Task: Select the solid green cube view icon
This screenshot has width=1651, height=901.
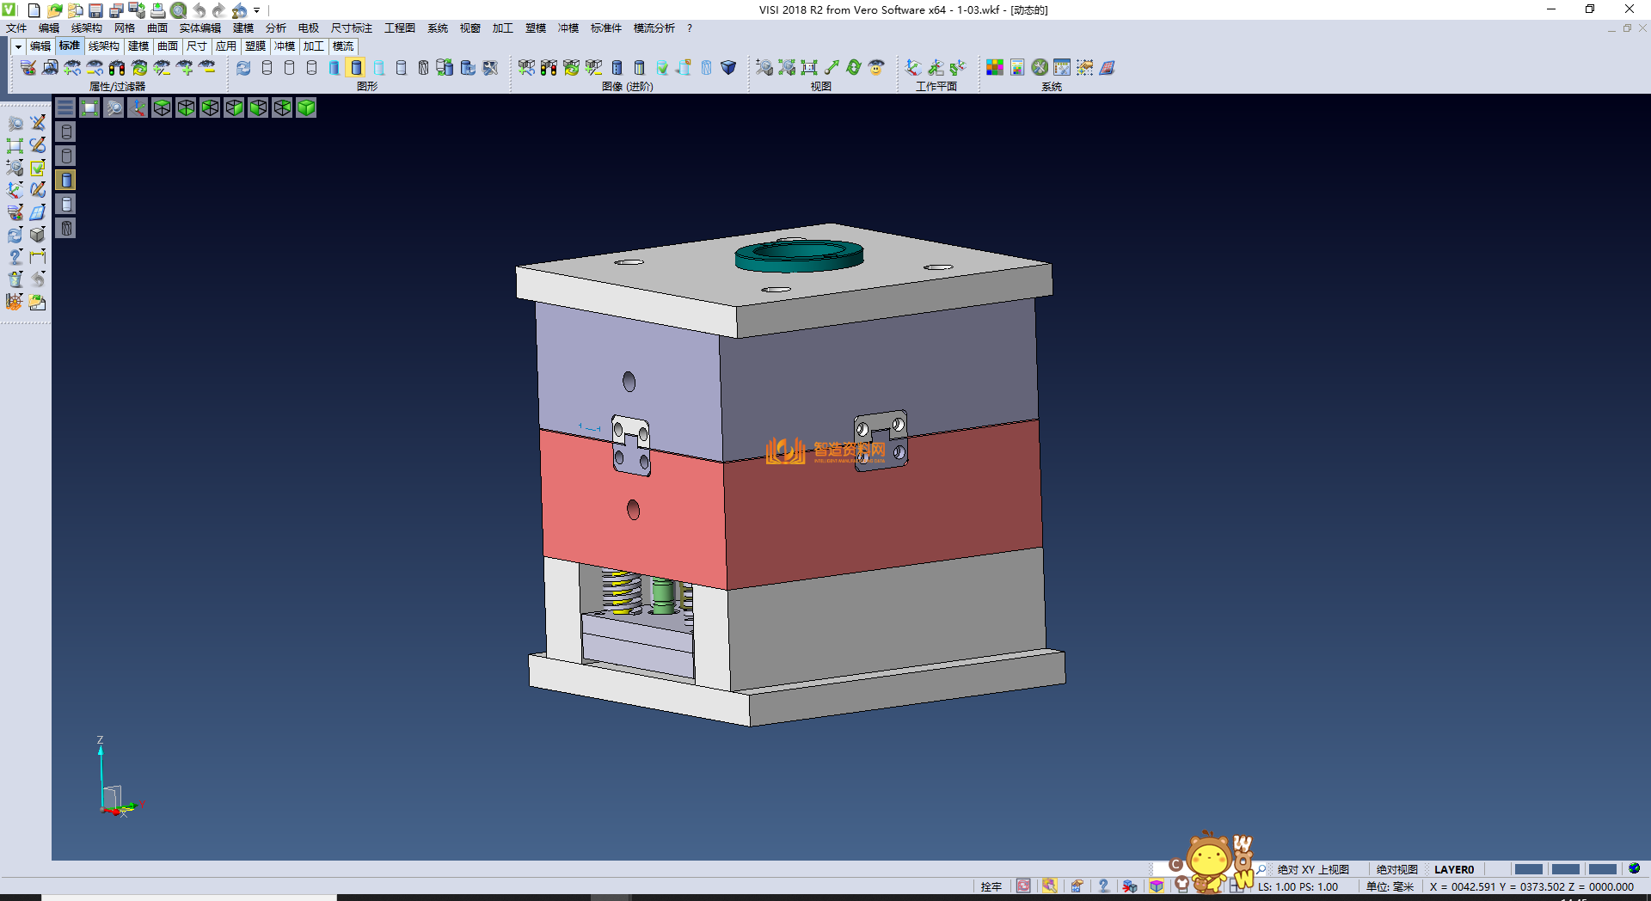Action: (x=306, y=107)
